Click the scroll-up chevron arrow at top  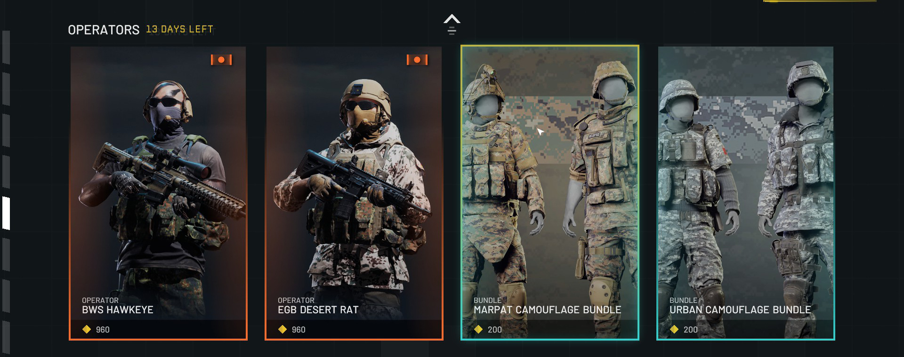(x=452, y=19)
